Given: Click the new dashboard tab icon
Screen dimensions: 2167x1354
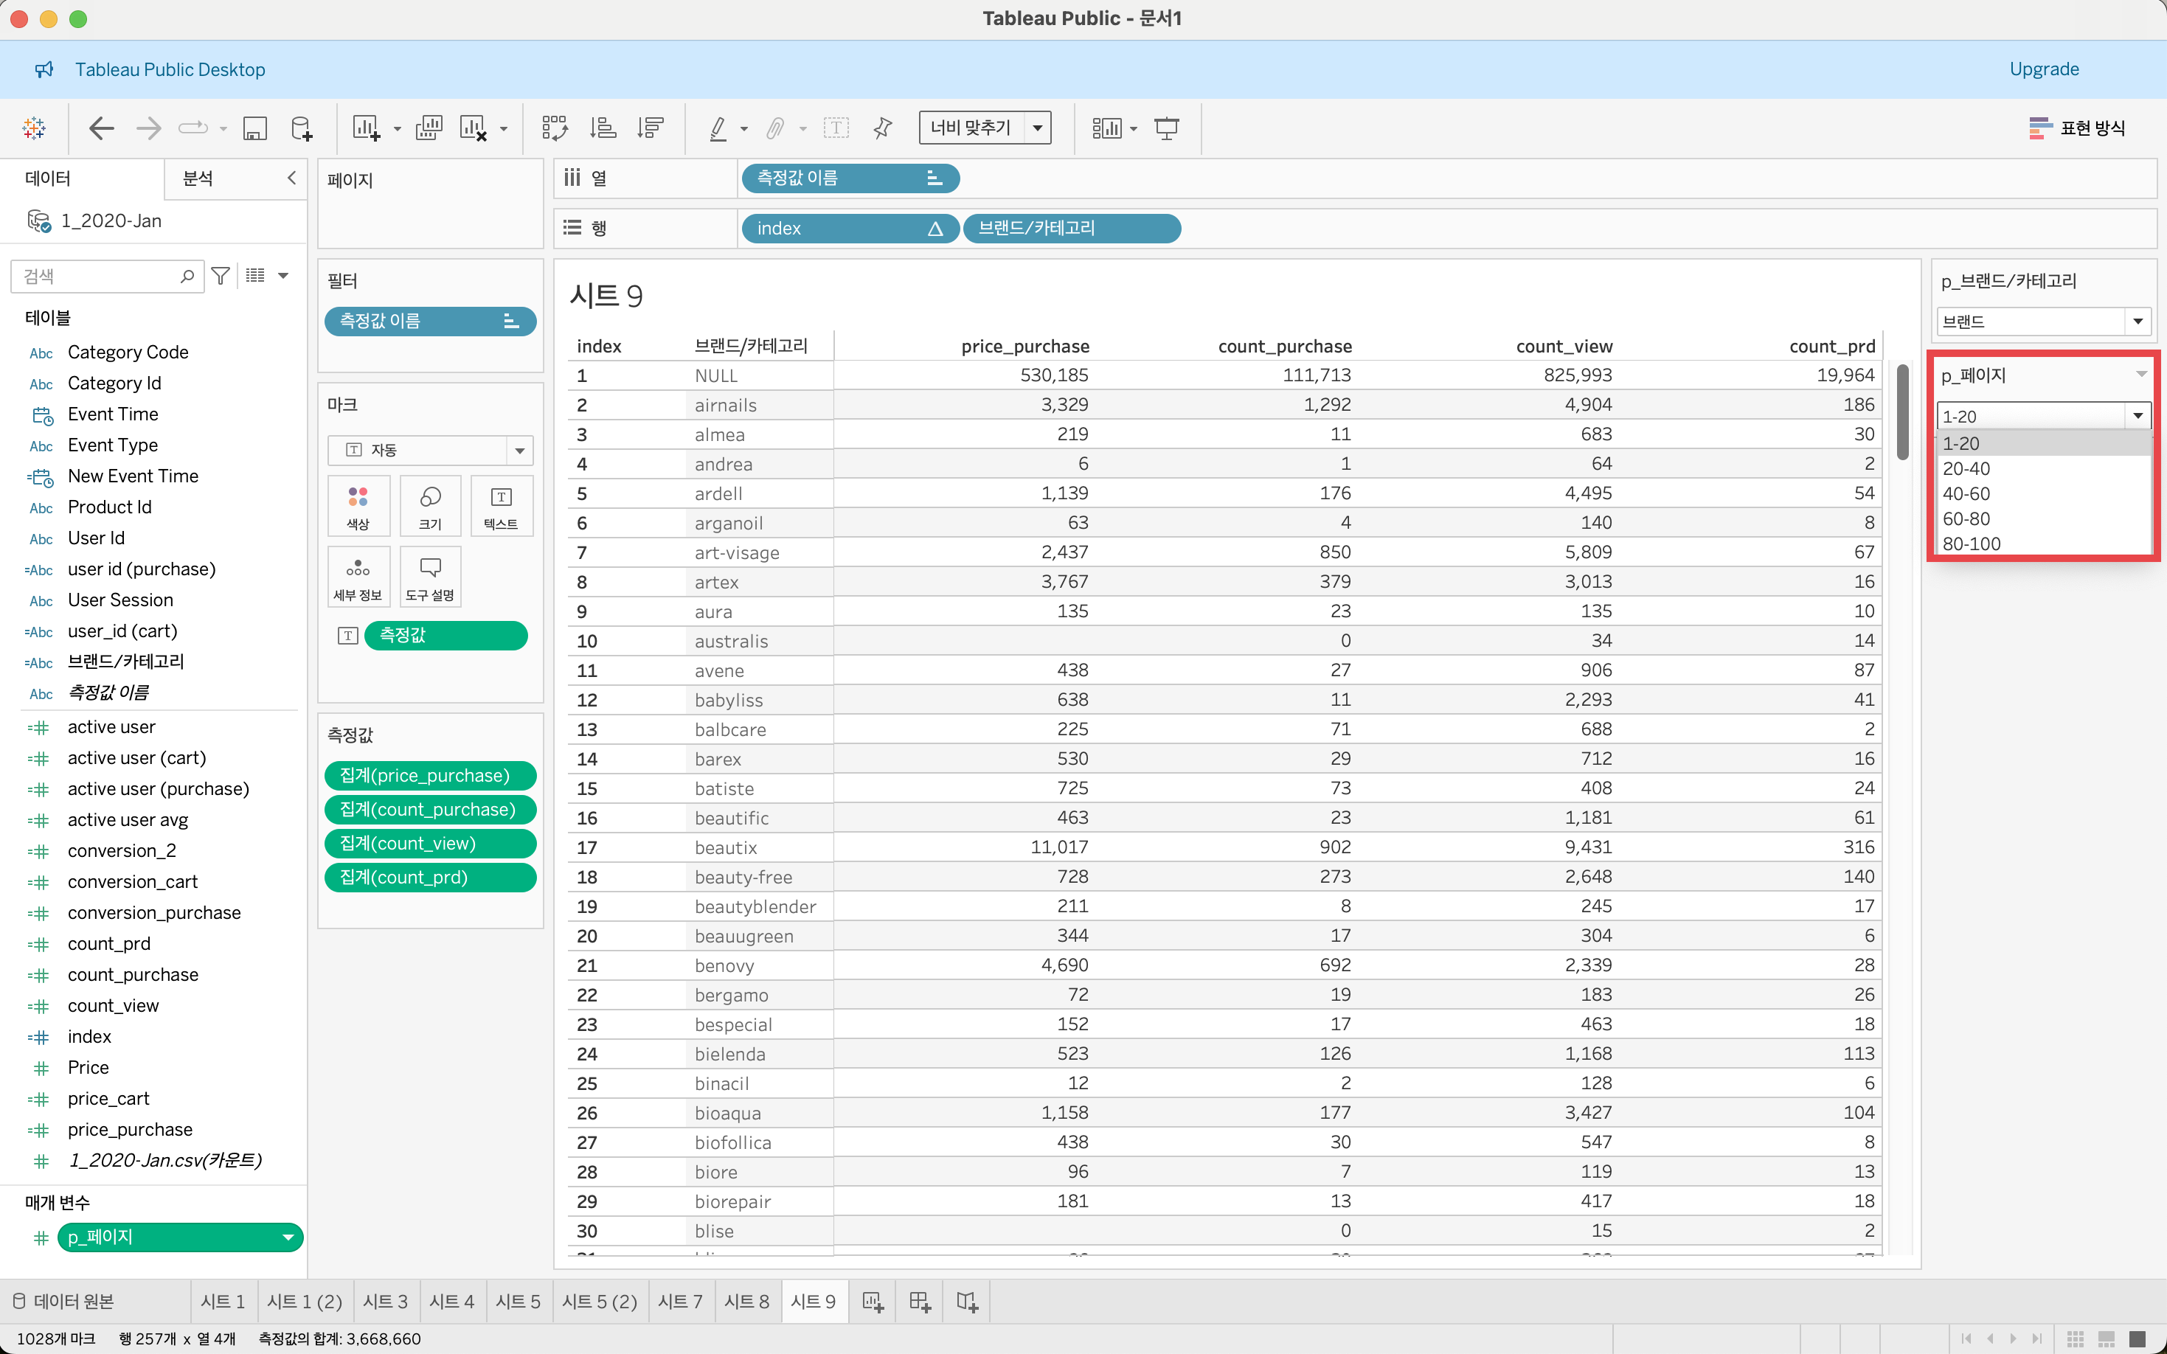Looking at the screenshot, I should click(920, 1301).
